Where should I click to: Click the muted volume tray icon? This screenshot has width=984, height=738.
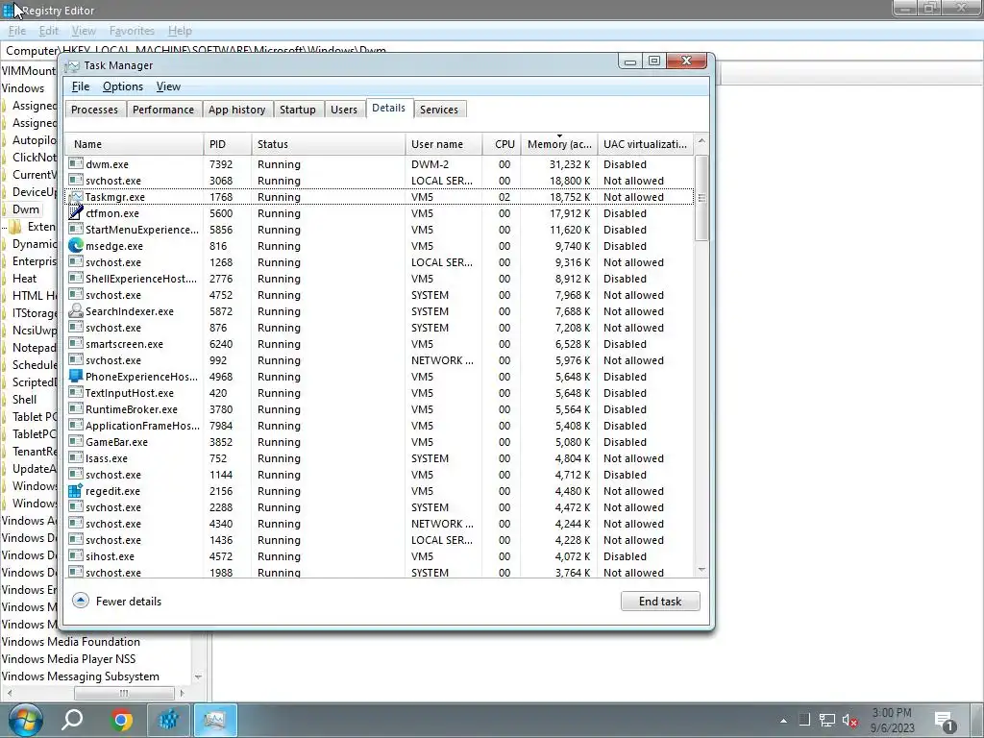click(849, 721)
